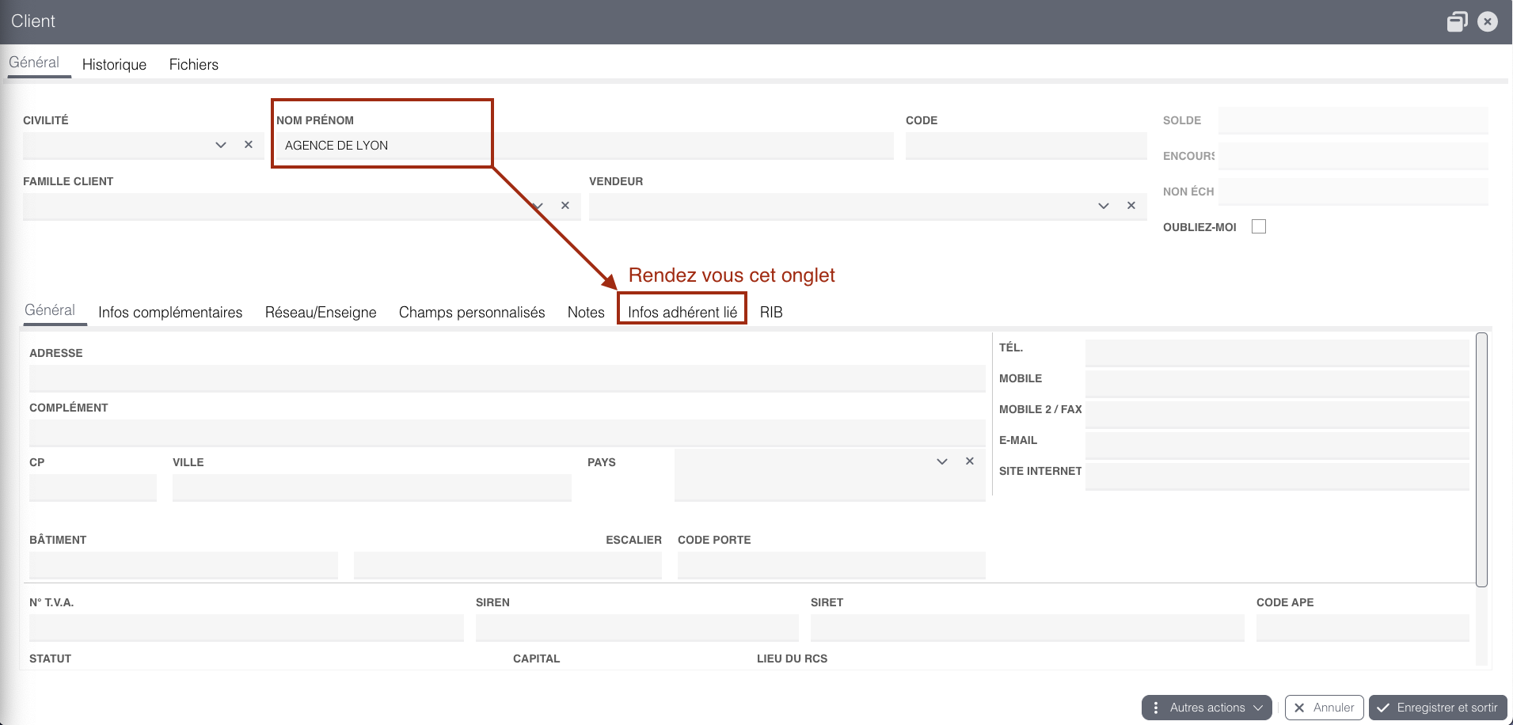
Task: Click the Site internet input field
Action: (x=1277, y=476)
